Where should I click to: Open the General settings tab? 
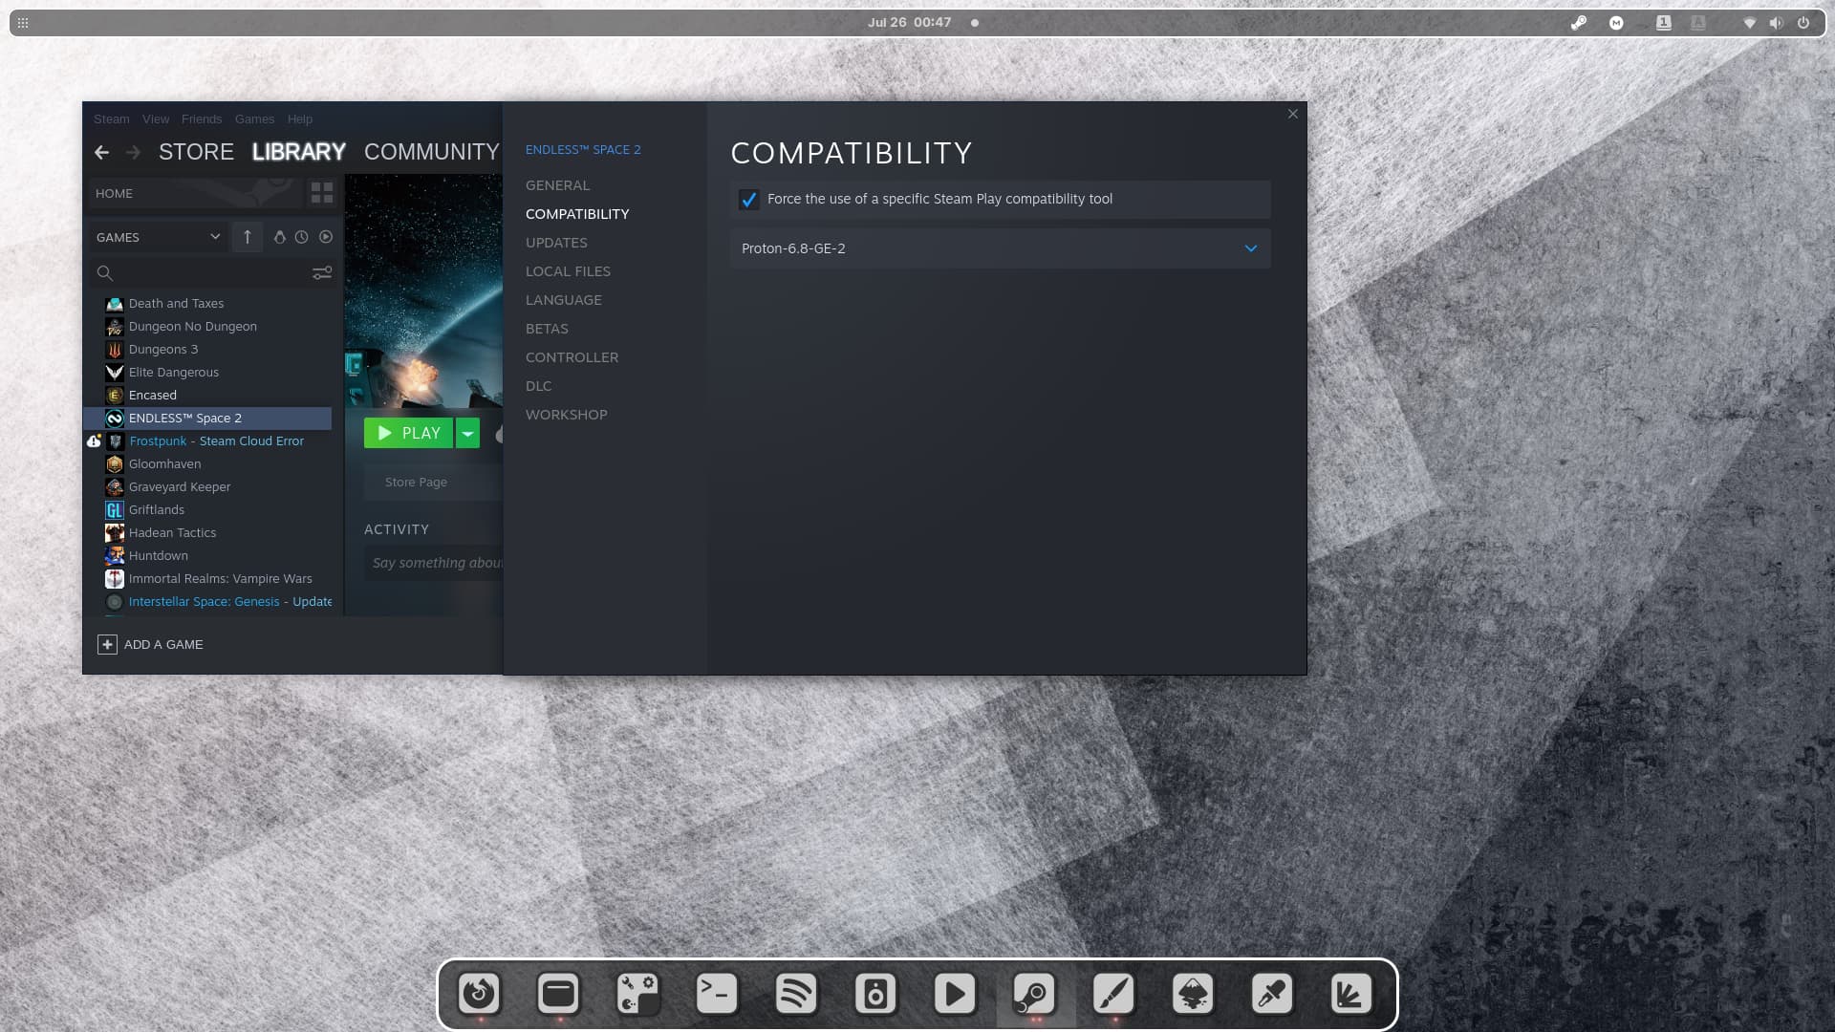coord(557,185)
